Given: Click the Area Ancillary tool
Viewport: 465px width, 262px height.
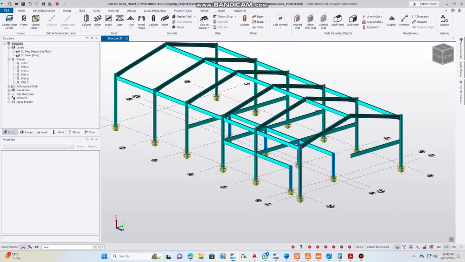Looking at the screenshot, I should point(373,22).
